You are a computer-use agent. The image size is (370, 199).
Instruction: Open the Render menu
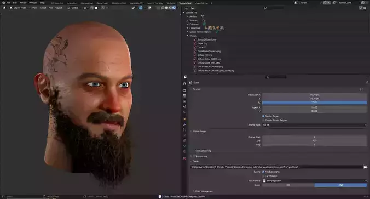coord(23,3)
